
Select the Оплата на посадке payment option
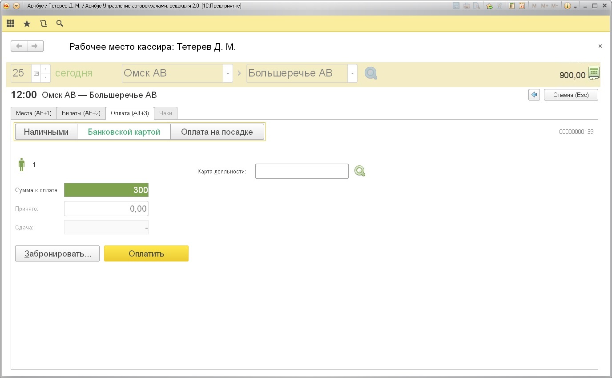click(217, 132)
